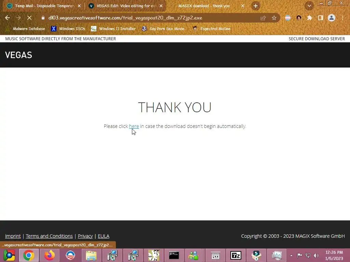Image resolution: width=350 pixels, height=262 pixels.
Task: Select the MAGIX download - thank you tab
Action: pyautogui.click(x=204, y=6)
